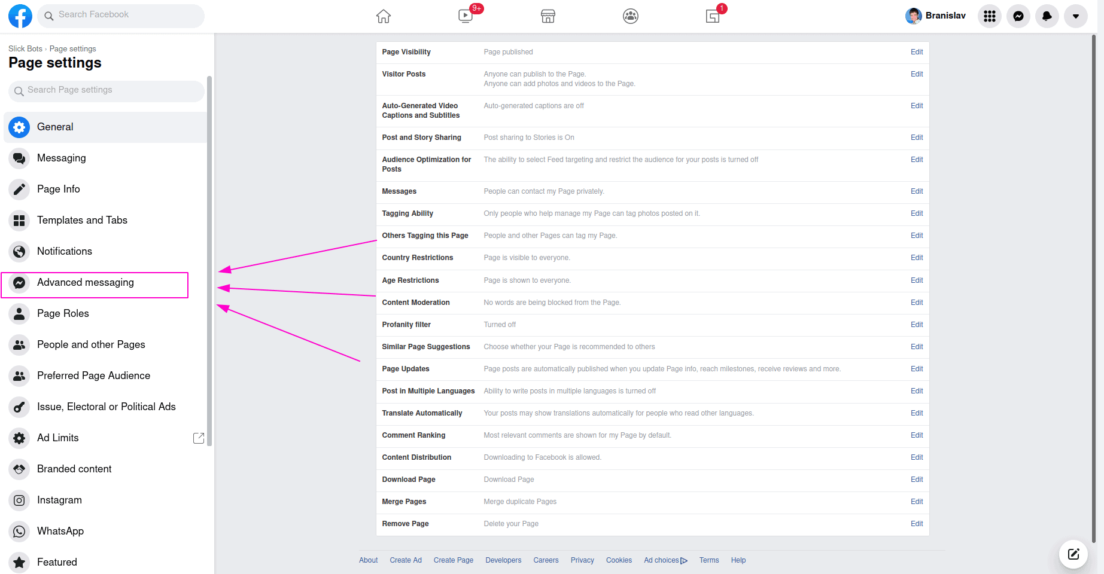Open Page Info pencil icon
Image resolution: width=1104 pixels, height=574 pixels.
19,189
